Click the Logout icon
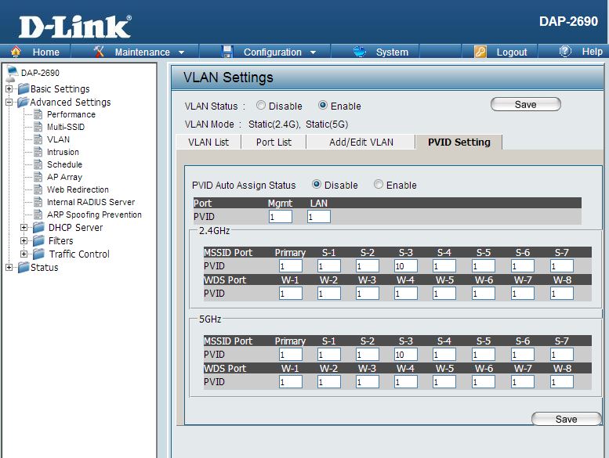609x458 pixels. [x=480, y=52]
